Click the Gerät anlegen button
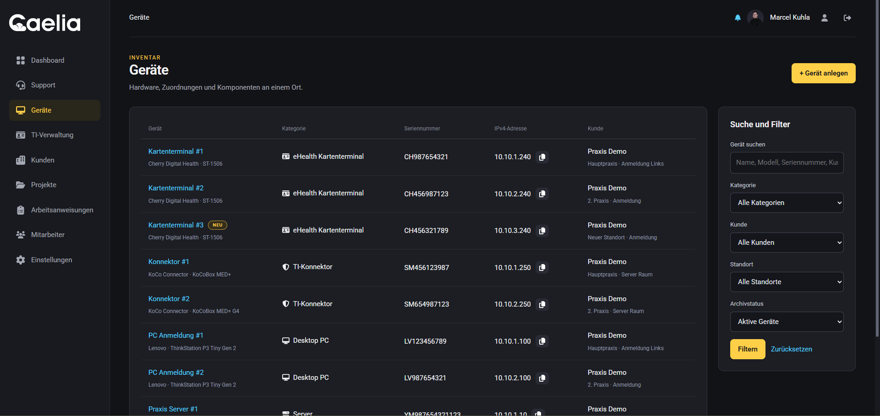 [823, 73]
